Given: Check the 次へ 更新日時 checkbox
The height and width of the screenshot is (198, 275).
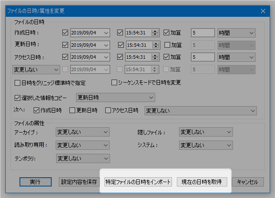Looking at the screenshot, I should point(72,110).
